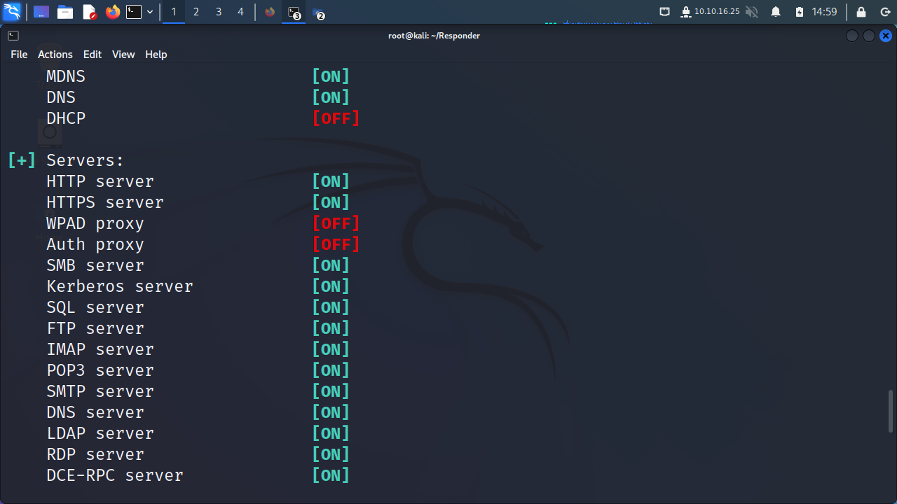Click the show desktop icon in panel
Viewport: 897px width, 504px height.
[41, 12]
